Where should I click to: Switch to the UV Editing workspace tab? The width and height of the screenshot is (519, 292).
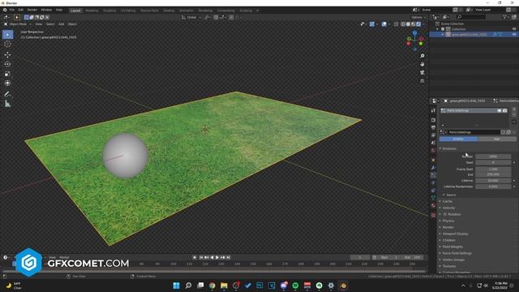(128, 11)
